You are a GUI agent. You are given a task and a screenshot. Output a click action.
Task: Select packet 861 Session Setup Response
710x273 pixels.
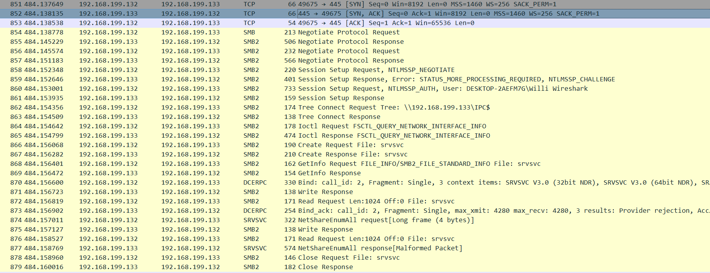pos(355,98)
